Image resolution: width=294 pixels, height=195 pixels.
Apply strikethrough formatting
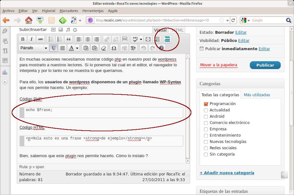[x=40, y=39]
